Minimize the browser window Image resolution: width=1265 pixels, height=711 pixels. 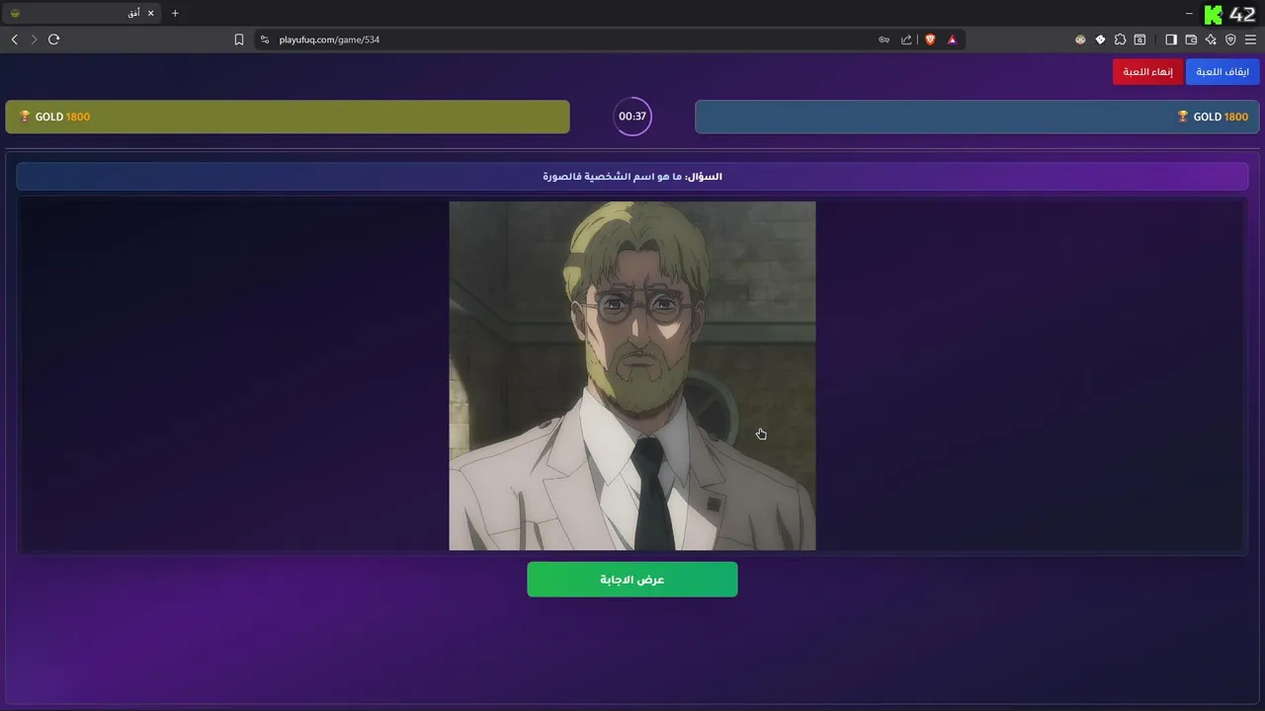pyautogui.click(x=1189, y=13)
